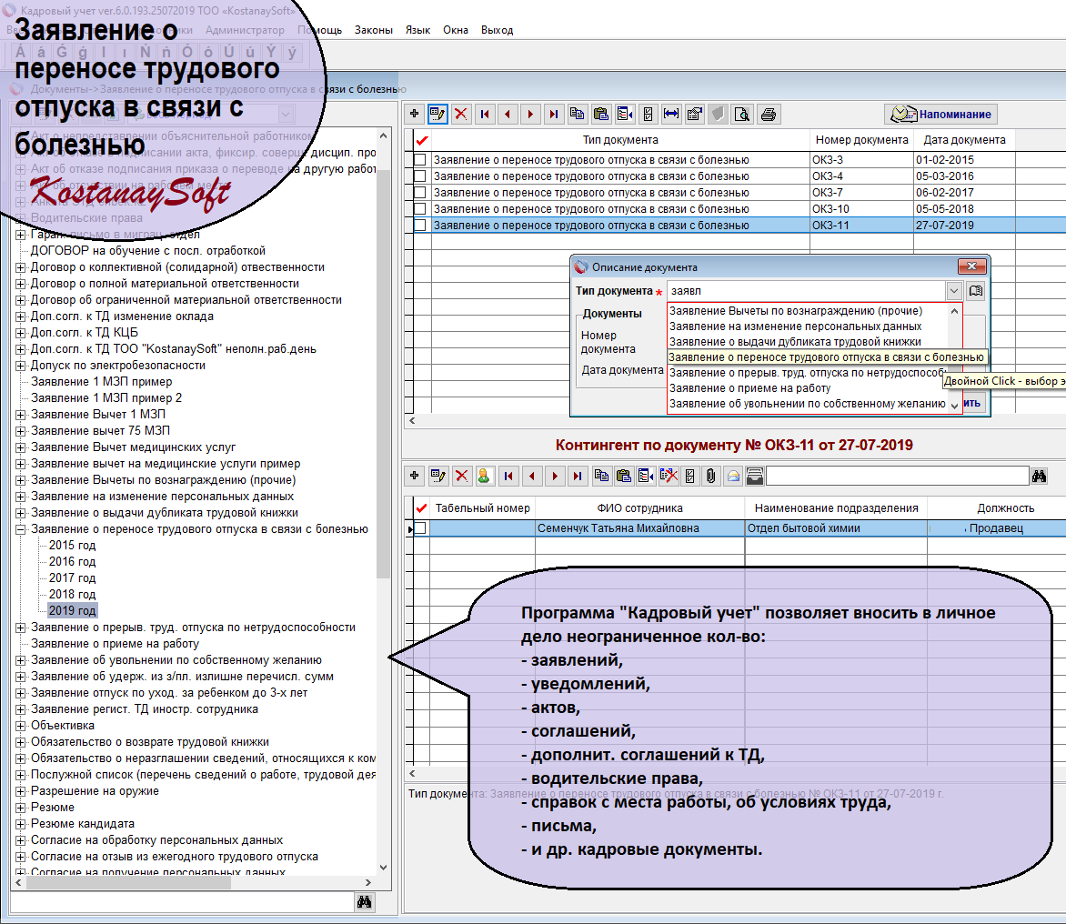Click binoculars search icon beside contingent search field
Image resolution: width=1066 pixels, height=924 pixels.
[x=1039, y=476]
